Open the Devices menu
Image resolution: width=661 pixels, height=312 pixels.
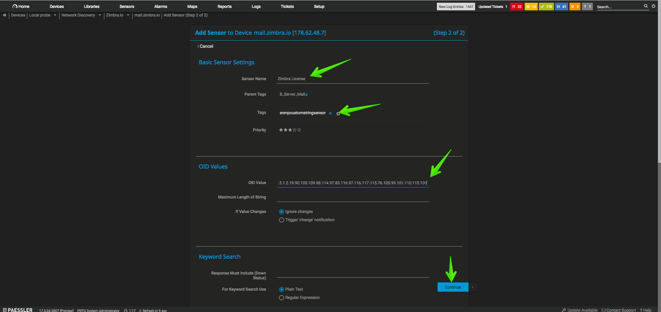(x=57, y=7)
